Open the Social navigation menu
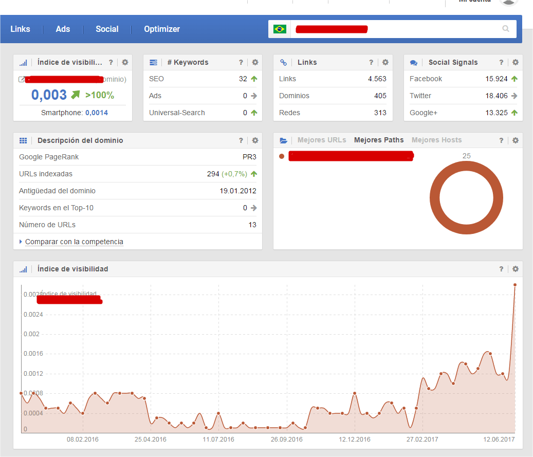Screen dimensions: 533x457 107,29
